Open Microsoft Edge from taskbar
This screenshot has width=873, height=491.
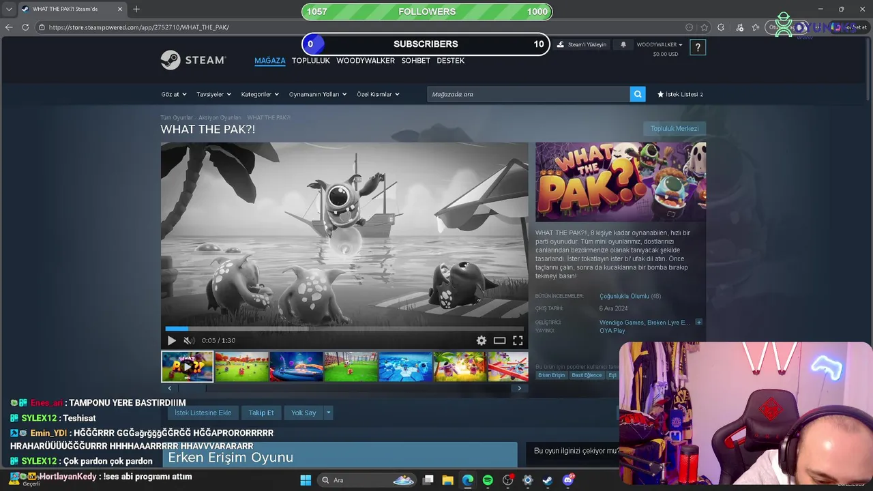coord(467,480)
